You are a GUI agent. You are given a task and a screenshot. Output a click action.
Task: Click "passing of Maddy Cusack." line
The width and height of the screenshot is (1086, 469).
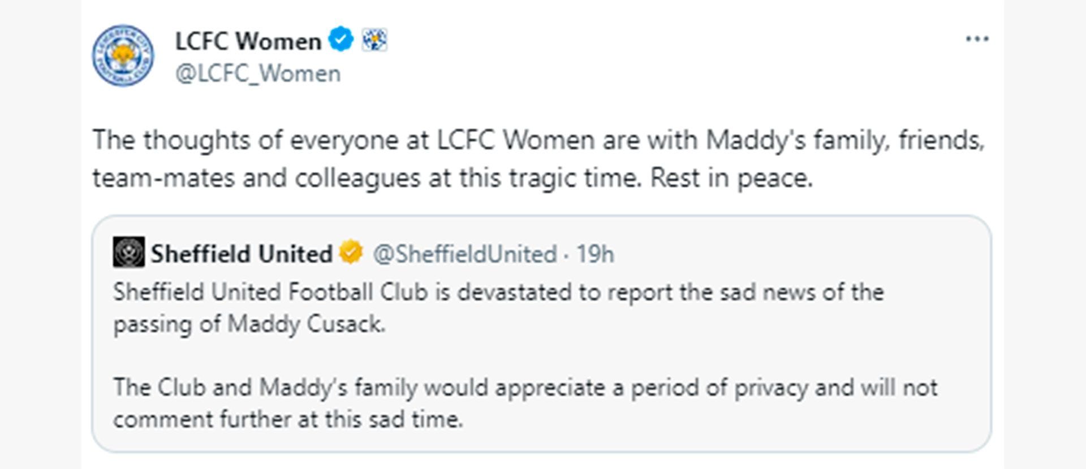click(x=249, y=324)
